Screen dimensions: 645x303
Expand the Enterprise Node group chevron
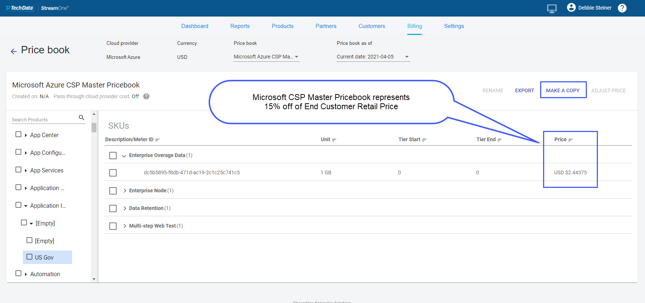(125, 190)
